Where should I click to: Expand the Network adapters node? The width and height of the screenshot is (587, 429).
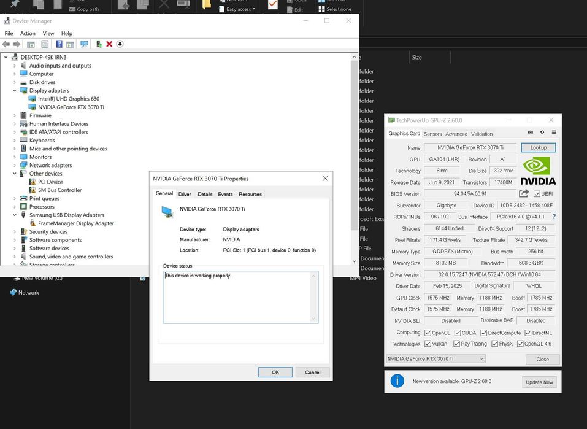coord(15,165)
